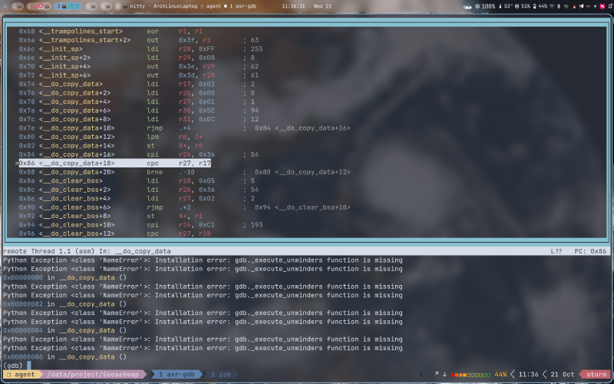
Task: Switch to workspace 3 in the top bar
Action: pos(68,6)
